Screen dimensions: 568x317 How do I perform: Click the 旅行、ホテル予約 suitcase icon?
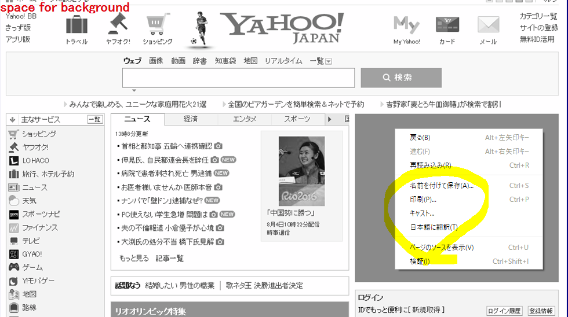click(14, 174)
